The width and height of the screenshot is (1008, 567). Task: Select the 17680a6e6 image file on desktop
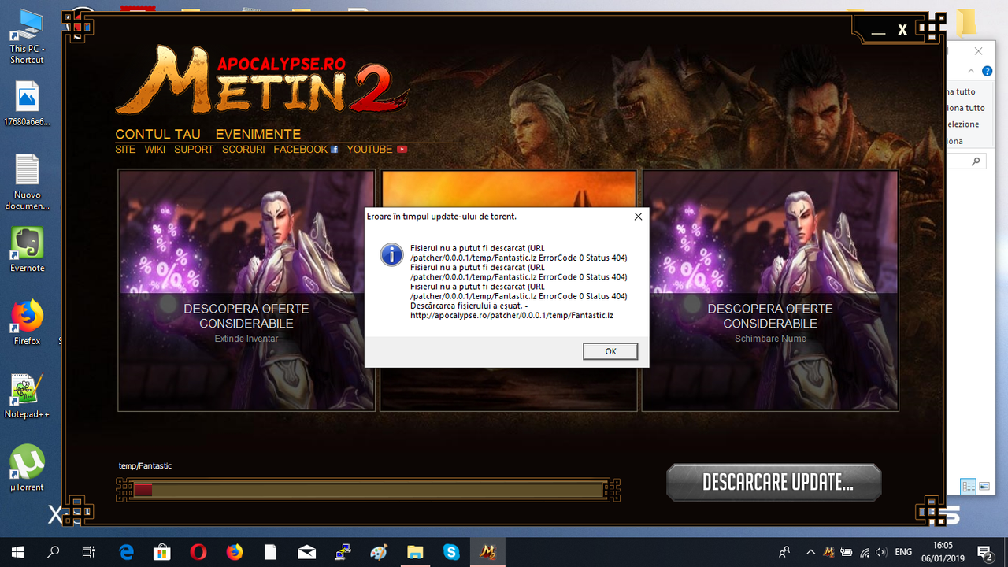[x=27, y=105]
